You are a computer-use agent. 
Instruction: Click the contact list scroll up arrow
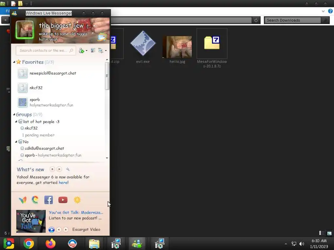click(x=107, y=60)
